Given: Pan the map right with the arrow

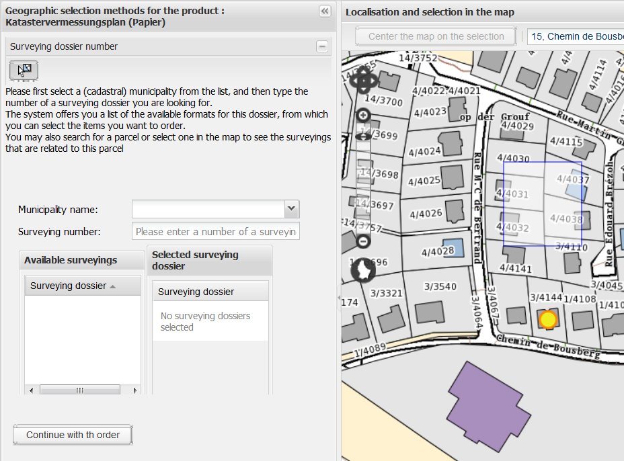Looking at the screenshot, I should tap(373, 81).
